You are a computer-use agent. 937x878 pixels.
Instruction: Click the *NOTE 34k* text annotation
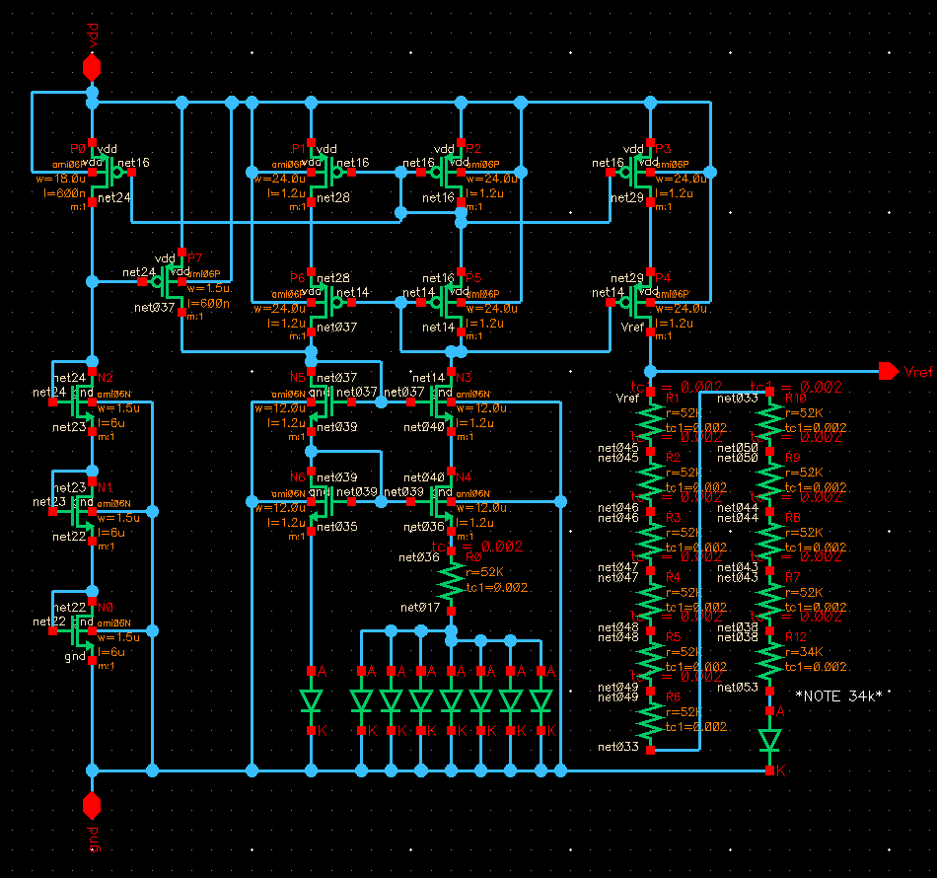[837, 695]
